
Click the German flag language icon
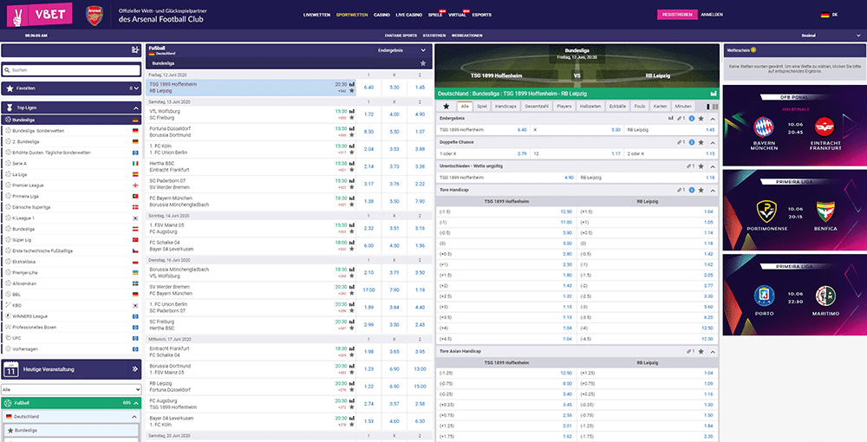tap(825, 15)
